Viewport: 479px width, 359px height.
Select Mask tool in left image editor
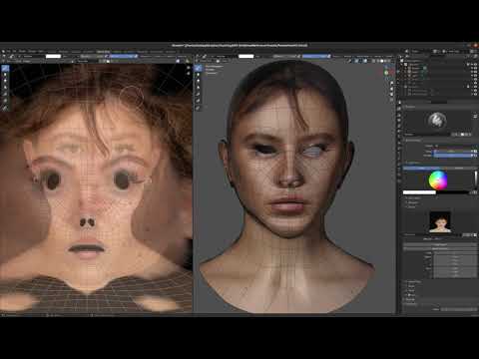click(5, 100)
